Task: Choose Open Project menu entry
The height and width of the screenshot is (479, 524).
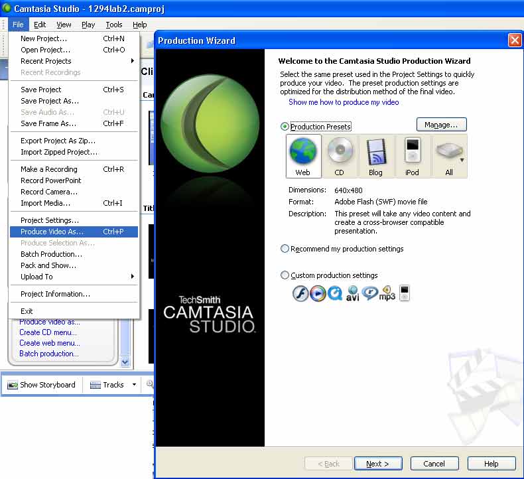Action: pos(74,50)
